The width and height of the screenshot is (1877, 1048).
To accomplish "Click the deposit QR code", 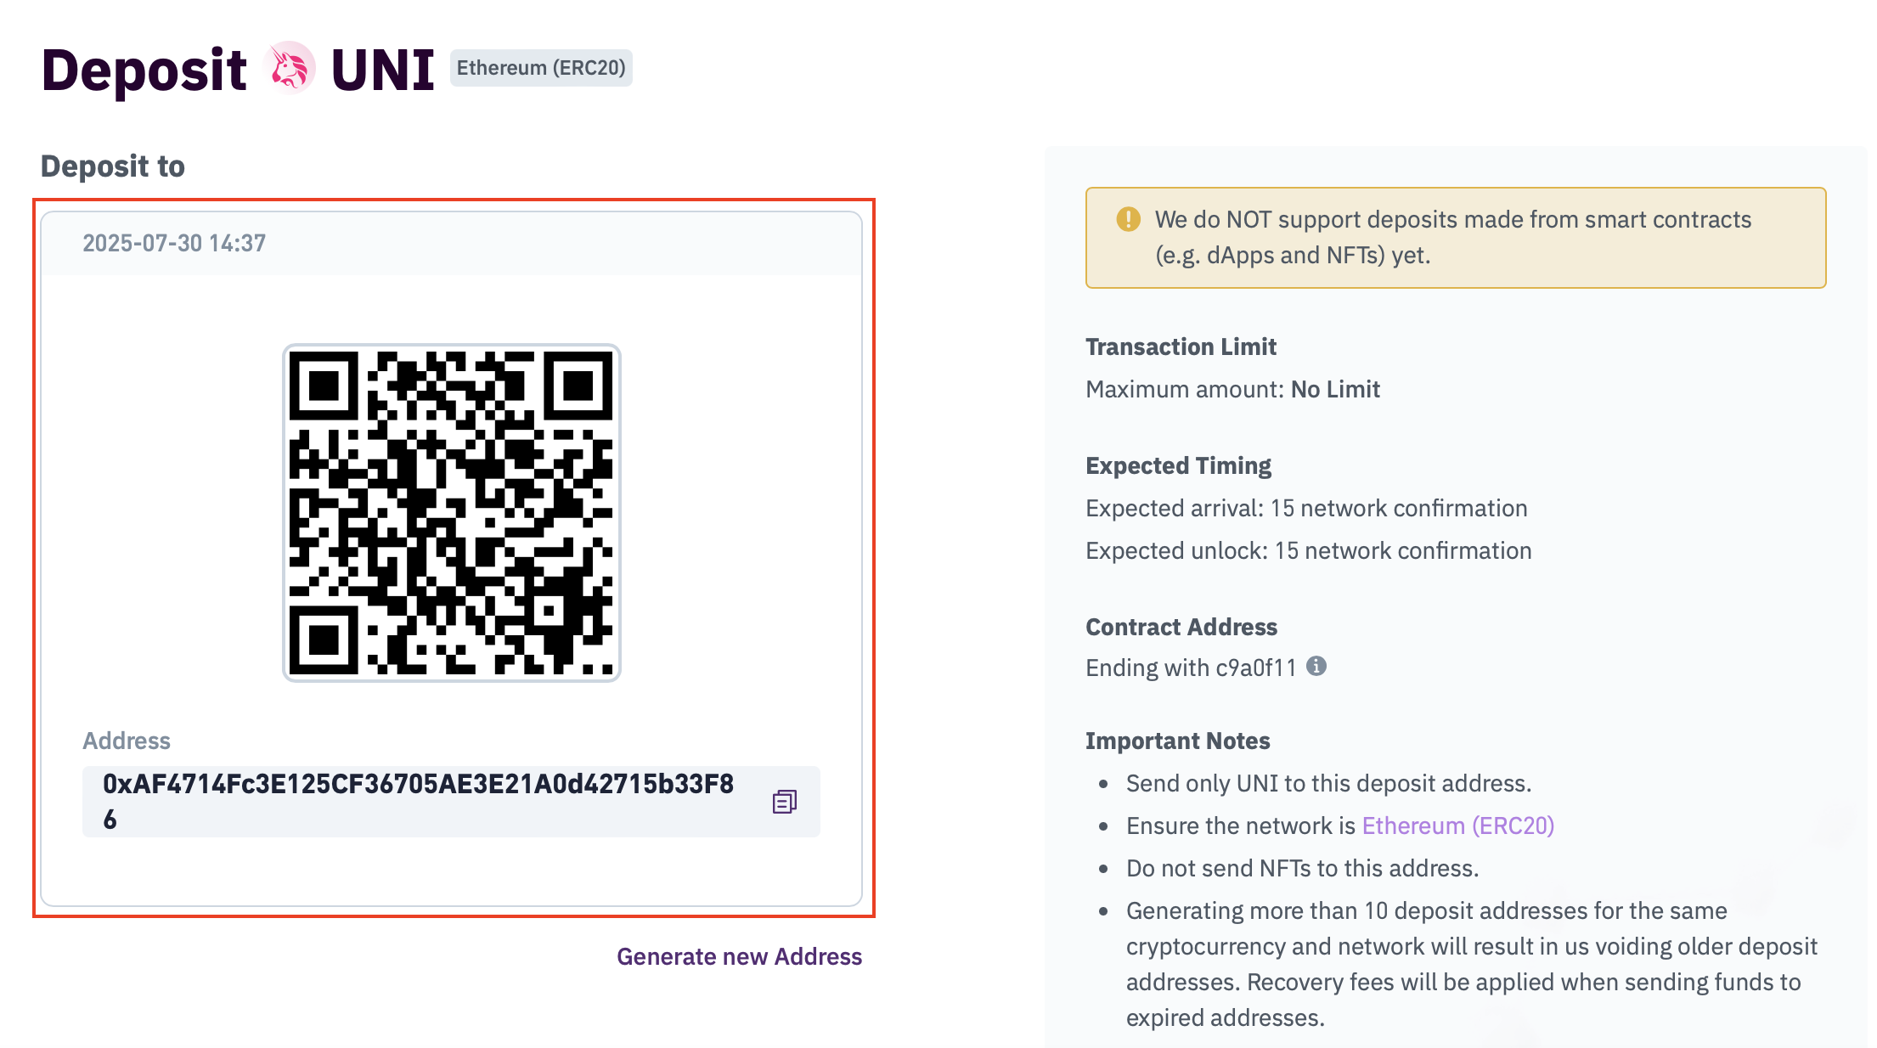I will (x=452, y=513).
